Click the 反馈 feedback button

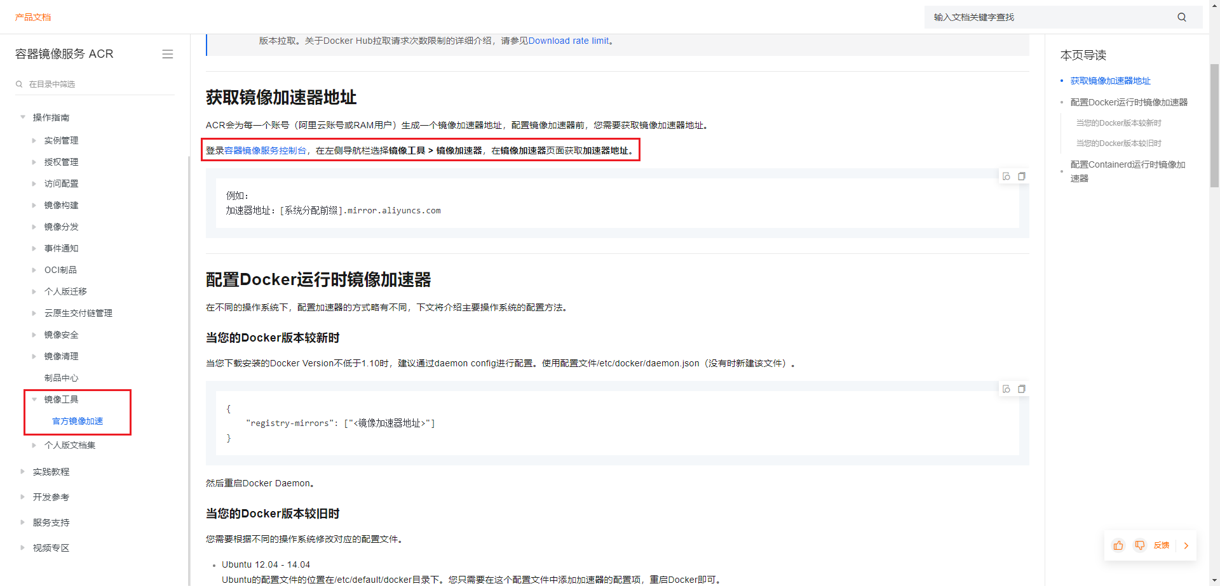pyautogui.click(x=1162, y=545)
